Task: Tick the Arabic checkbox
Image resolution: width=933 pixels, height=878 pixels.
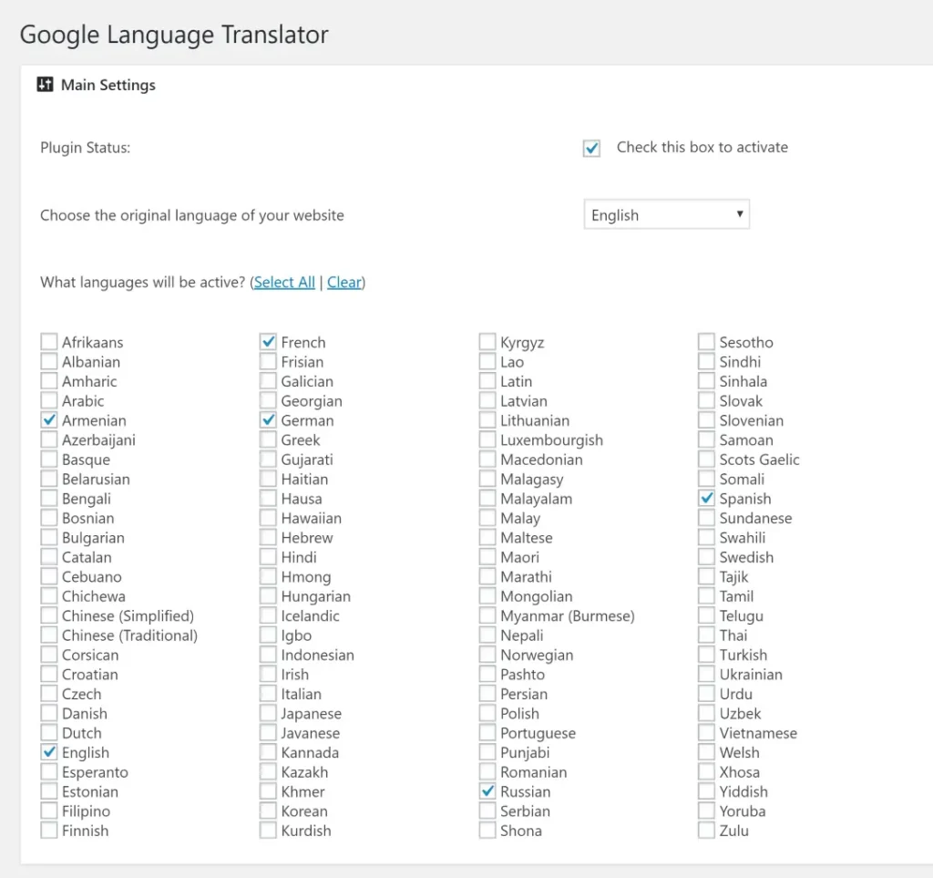Action: click(x=49, y=400)
